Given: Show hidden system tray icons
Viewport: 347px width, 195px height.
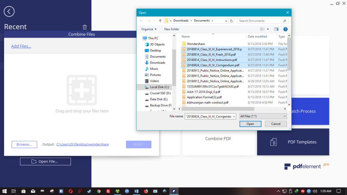Looking at the screenshot, I should (x=279, y=191).
